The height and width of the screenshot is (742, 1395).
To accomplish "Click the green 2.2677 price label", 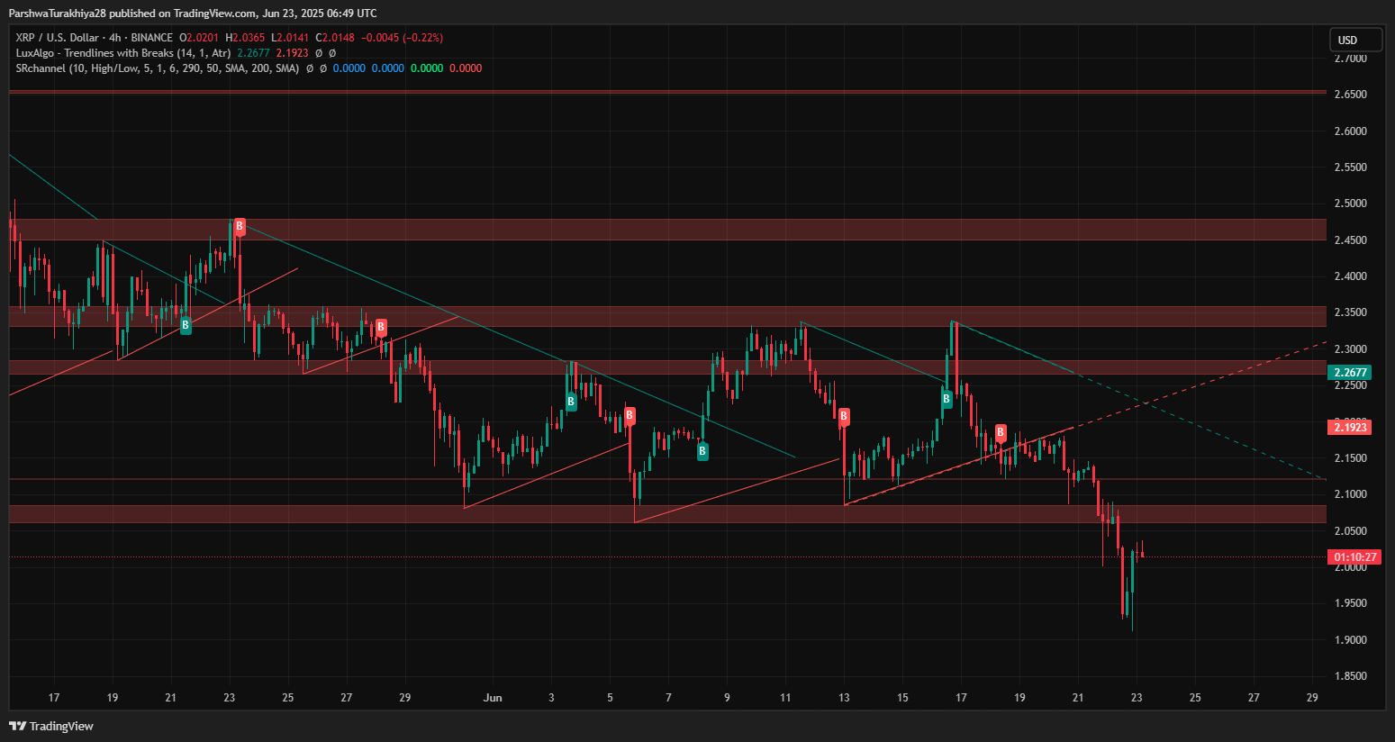I will click(x=1350, y=373).
